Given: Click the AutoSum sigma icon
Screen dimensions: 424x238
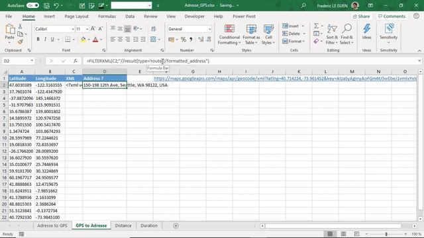Looking at the screenshot, I should 316,26.
